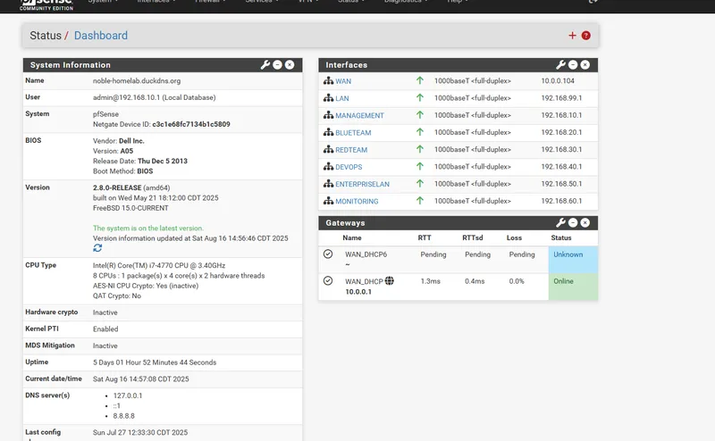Screen dimensions: 715x441
Task: Collapse the Gateways widget with minus icon
Action: click(573, 222)
